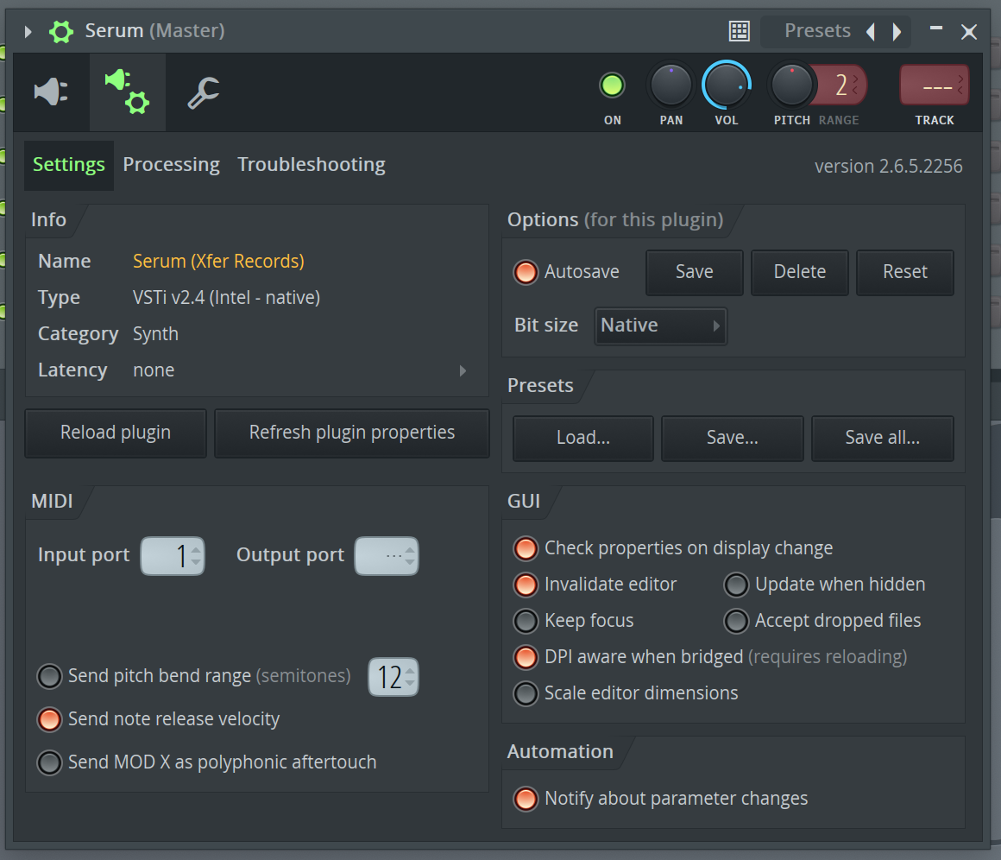Click the MIDI Input port field
Image resolution: width=1001 pixels, height=860 pixels.
tap(173, 556)
